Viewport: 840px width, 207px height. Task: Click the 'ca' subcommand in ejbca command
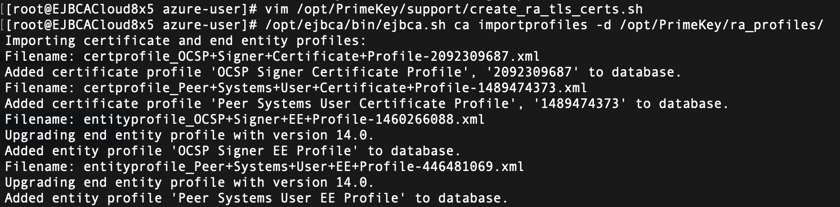461,26
